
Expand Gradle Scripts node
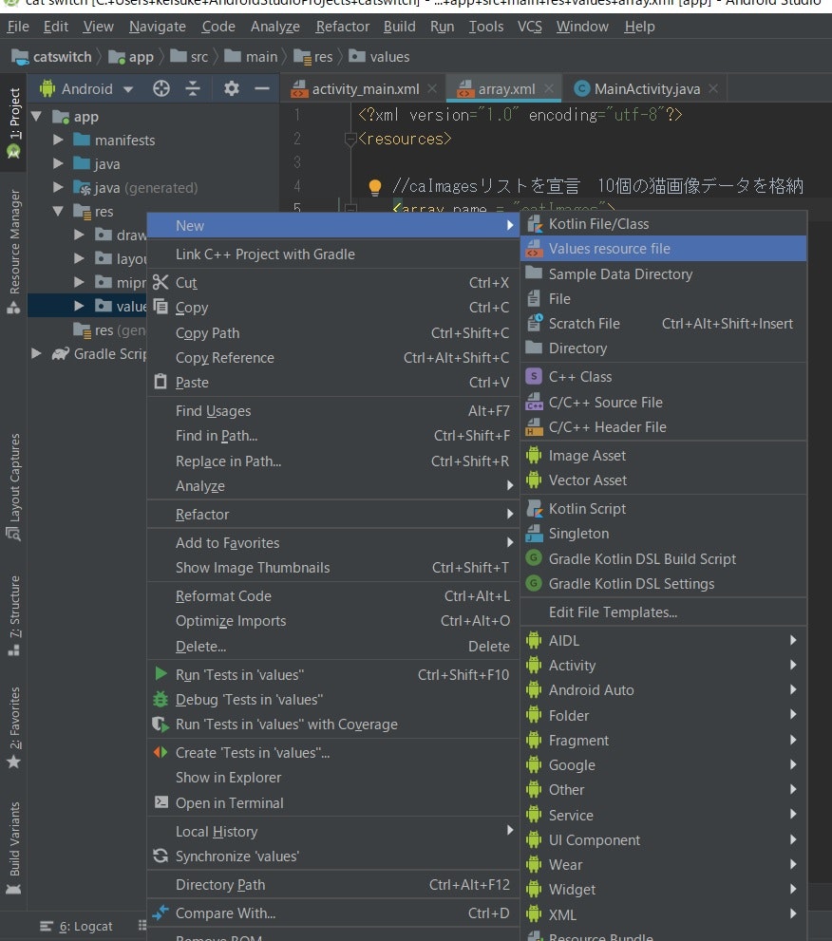point(37,353)
